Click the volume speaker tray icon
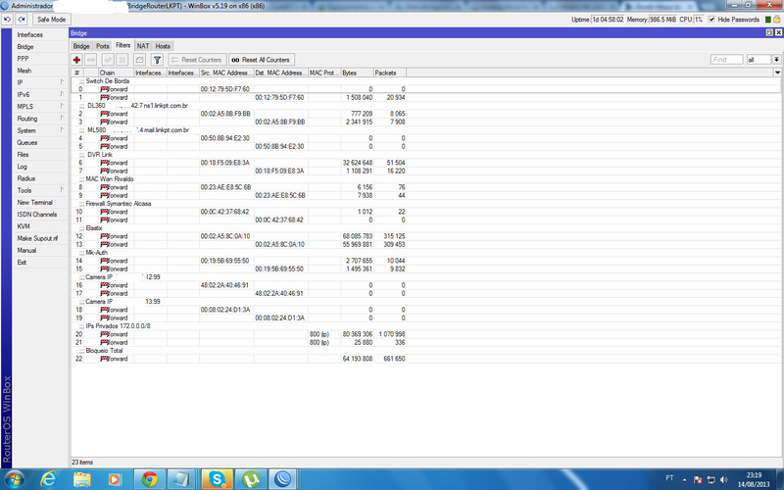The image size is (784, 490). (x=724, y=480)
